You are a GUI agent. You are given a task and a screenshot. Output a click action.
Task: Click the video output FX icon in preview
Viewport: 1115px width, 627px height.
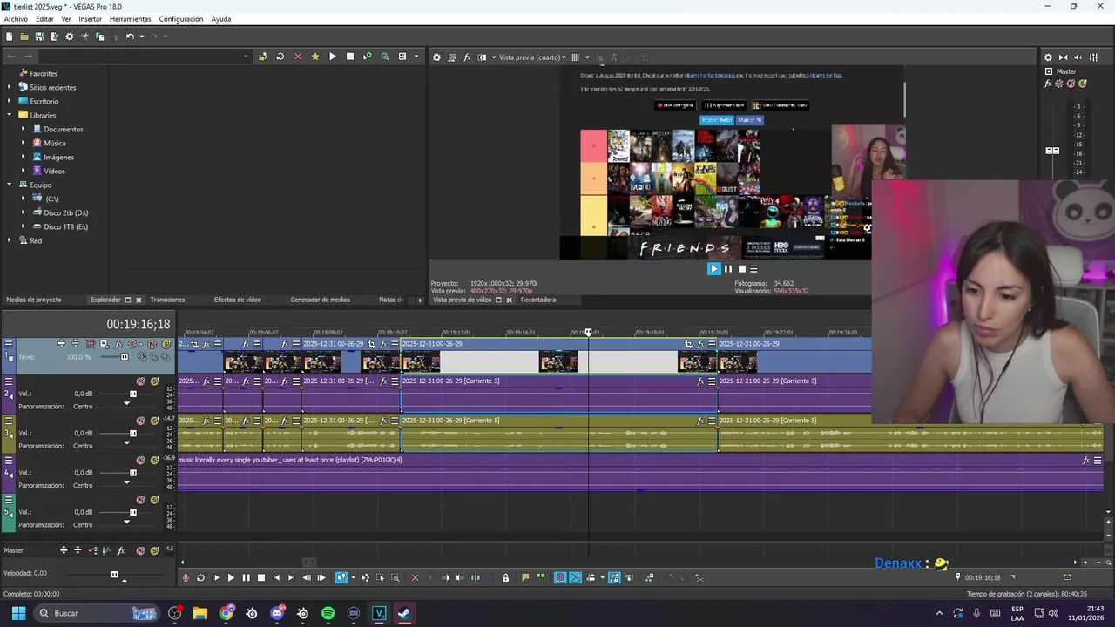[467, 57]
